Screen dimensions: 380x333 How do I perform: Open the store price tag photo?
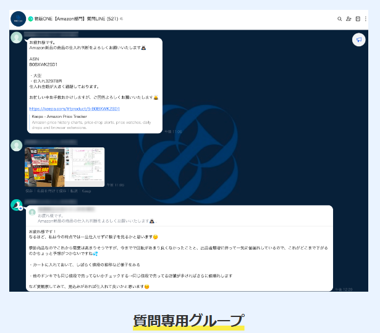pos(44,166)
